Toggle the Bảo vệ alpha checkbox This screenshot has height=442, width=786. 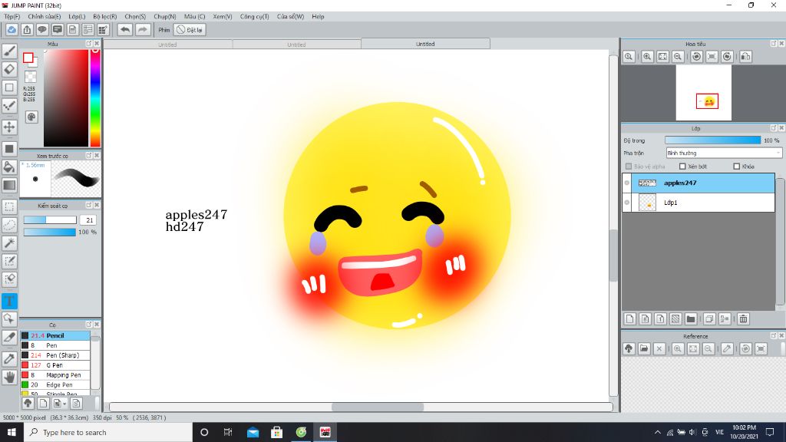(628, 167)
